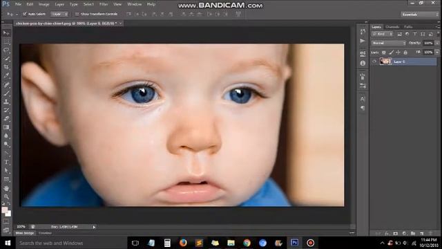Open the History panel icon
This screenshot has width=442, height=249.
pyautogui.click(x=363, y=32)
